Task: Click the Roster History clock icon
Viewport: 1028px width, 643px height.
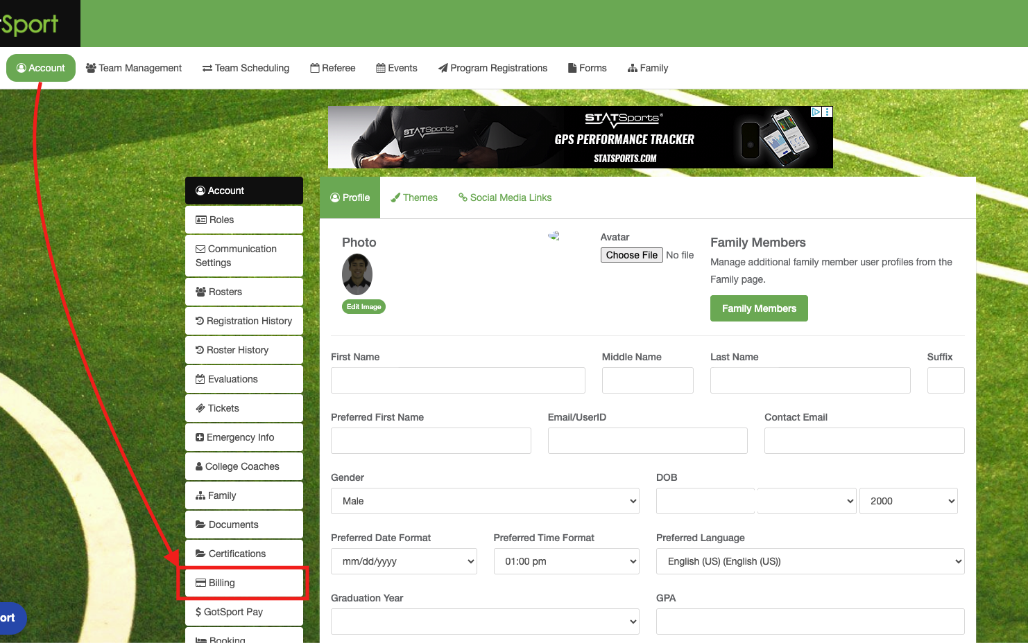Action: tap(200, 350)
